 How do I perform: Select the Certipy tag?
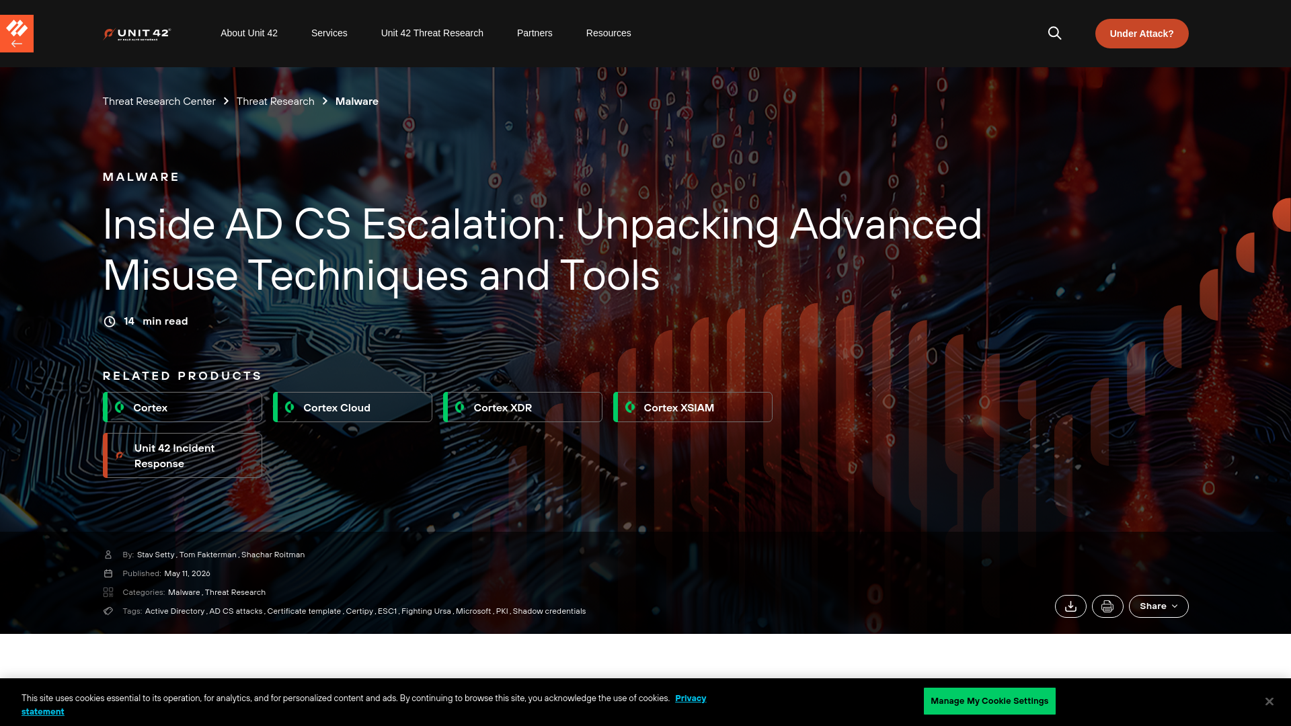359,611
